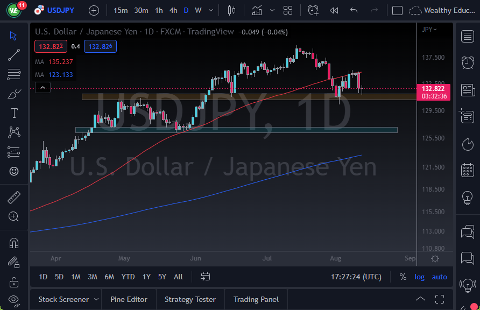
Task: Open the indicators menu
Action: 257,10
